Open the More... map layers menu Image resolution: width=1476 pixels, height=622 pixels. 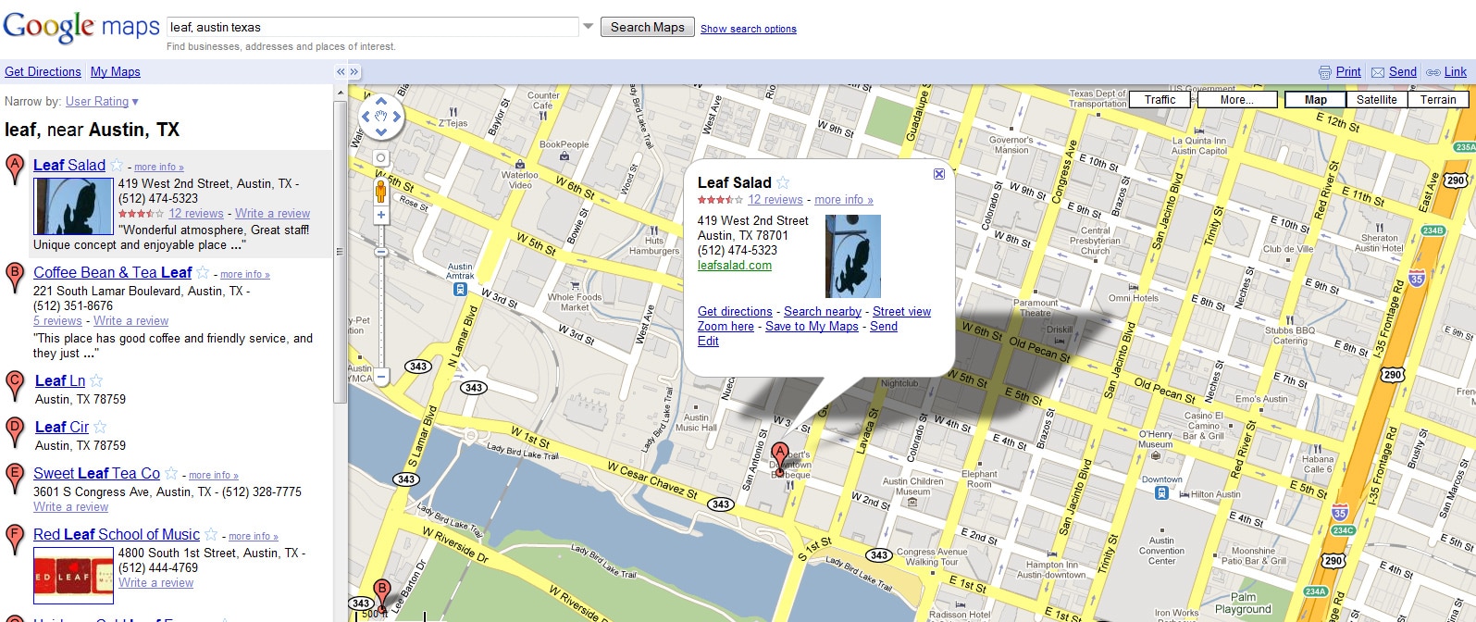click(x=1236, y=100)
